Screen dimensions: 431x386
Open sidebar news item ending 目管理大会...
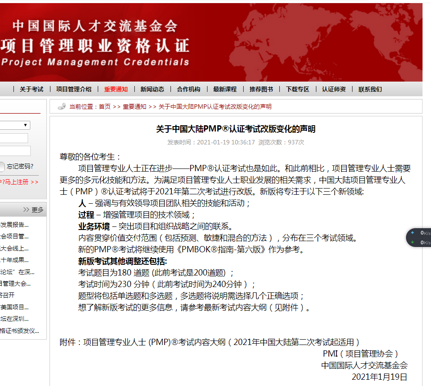[x=15, y=283]
